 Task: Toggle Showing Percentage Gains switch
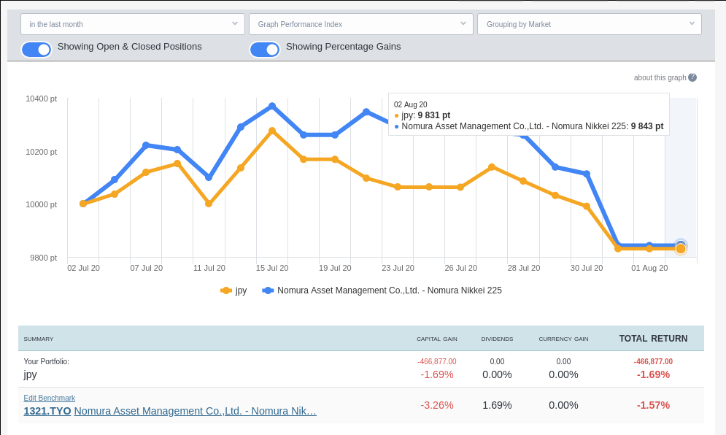pos(264,49)
